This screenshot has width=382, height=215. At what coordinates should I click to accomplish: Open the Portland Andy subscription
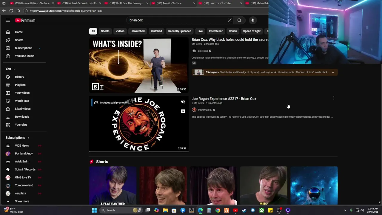pyautogui.click(x=24, y=153)
